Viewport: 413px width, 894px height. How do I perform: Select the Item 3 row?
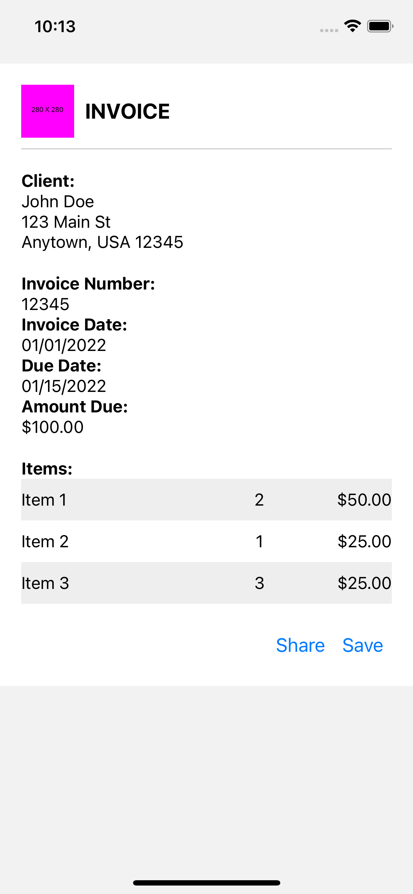(206, 583)
